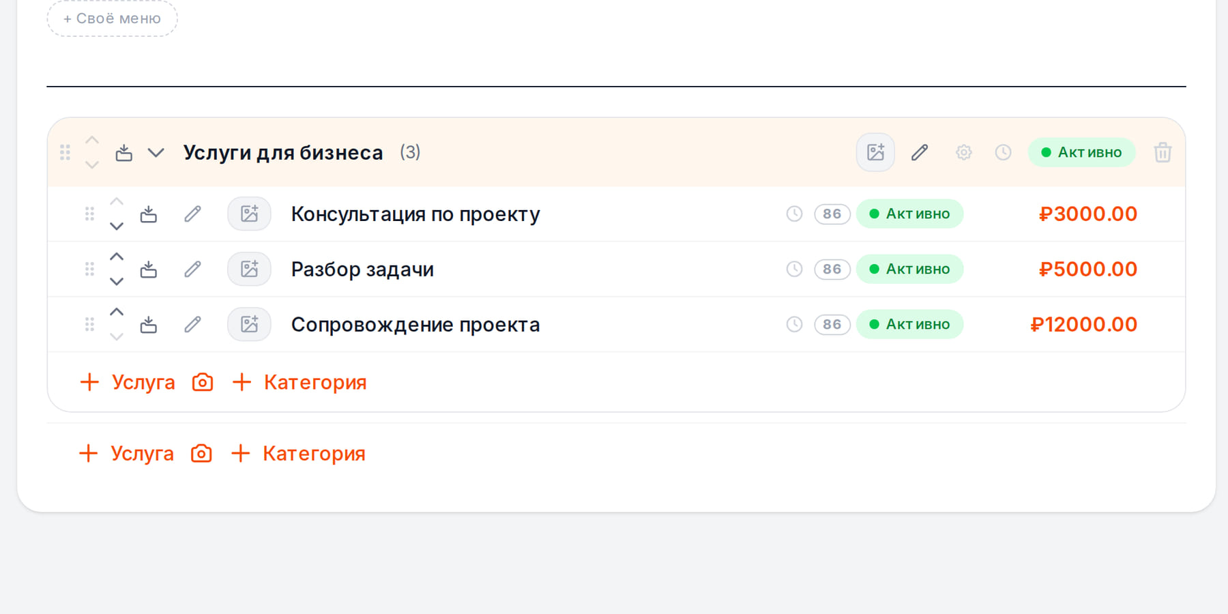1228x614 pixels.
Task: Move 'Сопровождение проекта' up
Action: point(117,312)
